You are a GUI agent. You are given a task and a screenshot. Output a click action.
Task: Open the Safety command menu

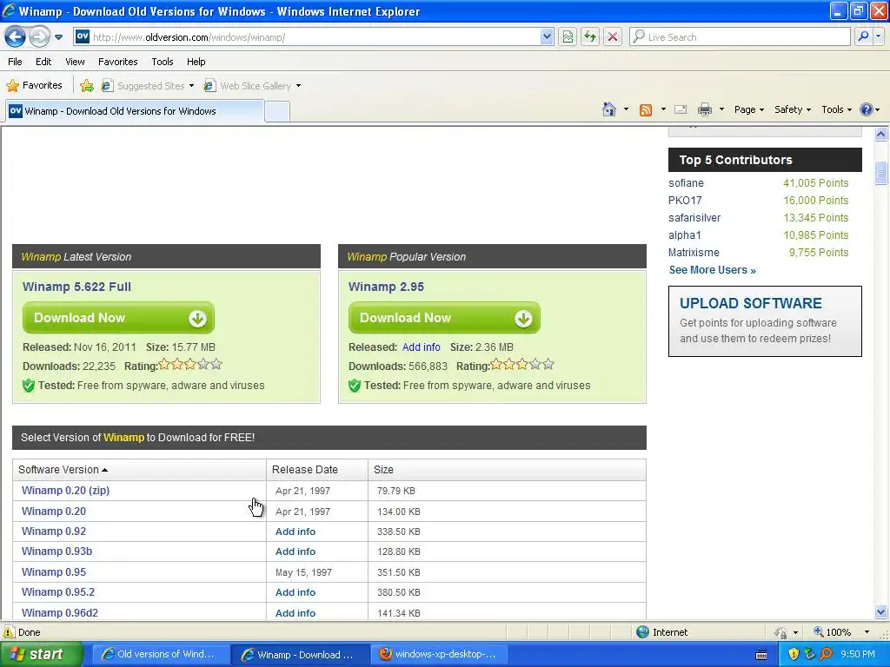pyautogui.click(x=793, y=109)
